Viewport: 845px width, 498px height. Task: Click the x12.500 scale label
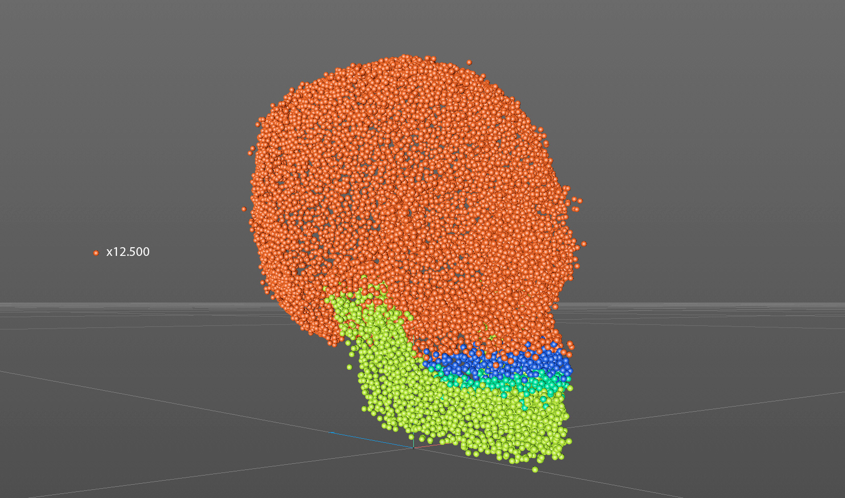pyautogui.click(x=128, y=252)
